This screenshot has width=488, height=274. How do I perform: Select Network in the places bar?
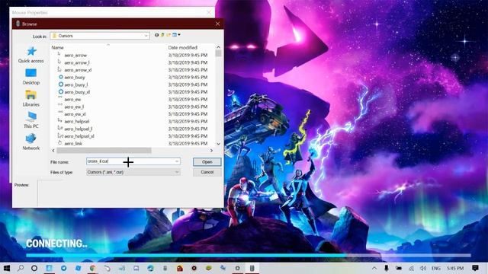tap(31, 142)
